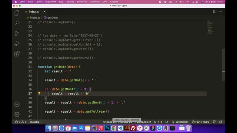The height and width of the screenshot is (133, 237).
Task: Open Calendar from the Dock
Action: click(x=68, y=128)
